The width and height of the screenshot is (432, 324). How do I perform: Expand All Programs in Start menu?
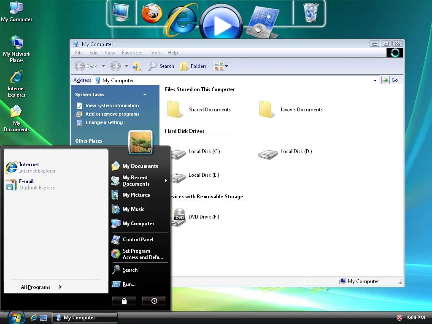click(x=41, y=287)
